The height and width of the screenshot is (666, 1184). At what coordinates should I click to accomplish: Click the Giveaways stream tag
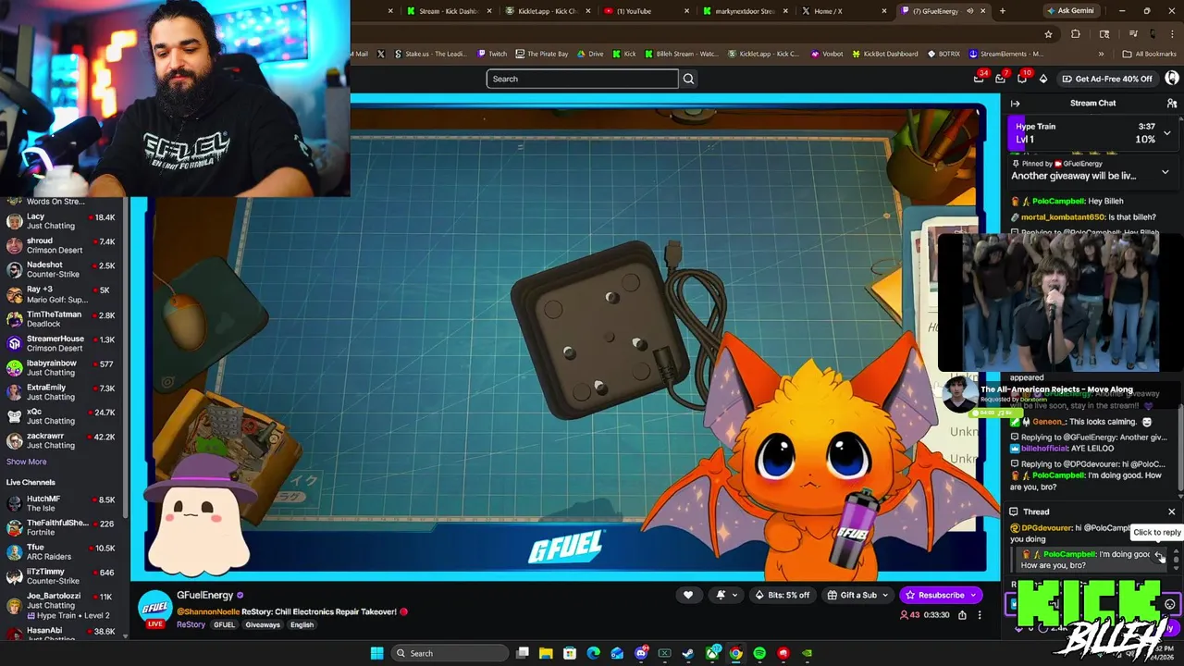(262, 625)
